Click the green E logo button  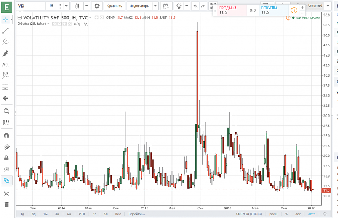pyautogui.click(x=6, y=7)
